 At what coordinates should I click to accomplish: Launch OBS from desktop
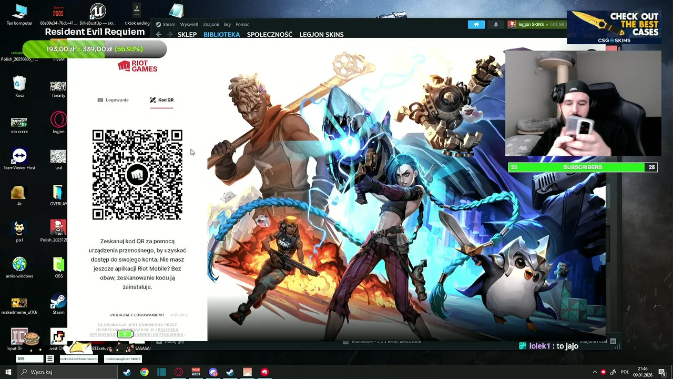coord(58,267)
